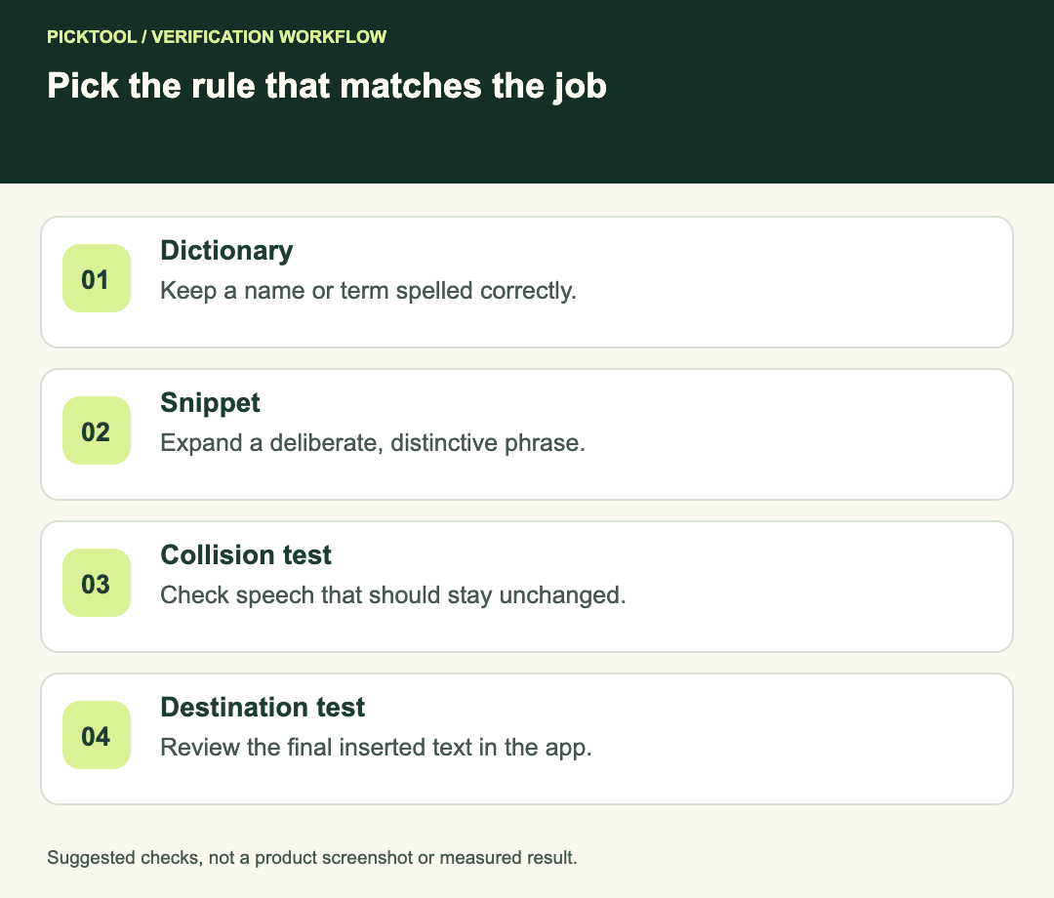Screen dimensions: 1054x898
Task: Click the "Suggested checks, not a product screenshot" footnote
Action: [x=312, y=858]
